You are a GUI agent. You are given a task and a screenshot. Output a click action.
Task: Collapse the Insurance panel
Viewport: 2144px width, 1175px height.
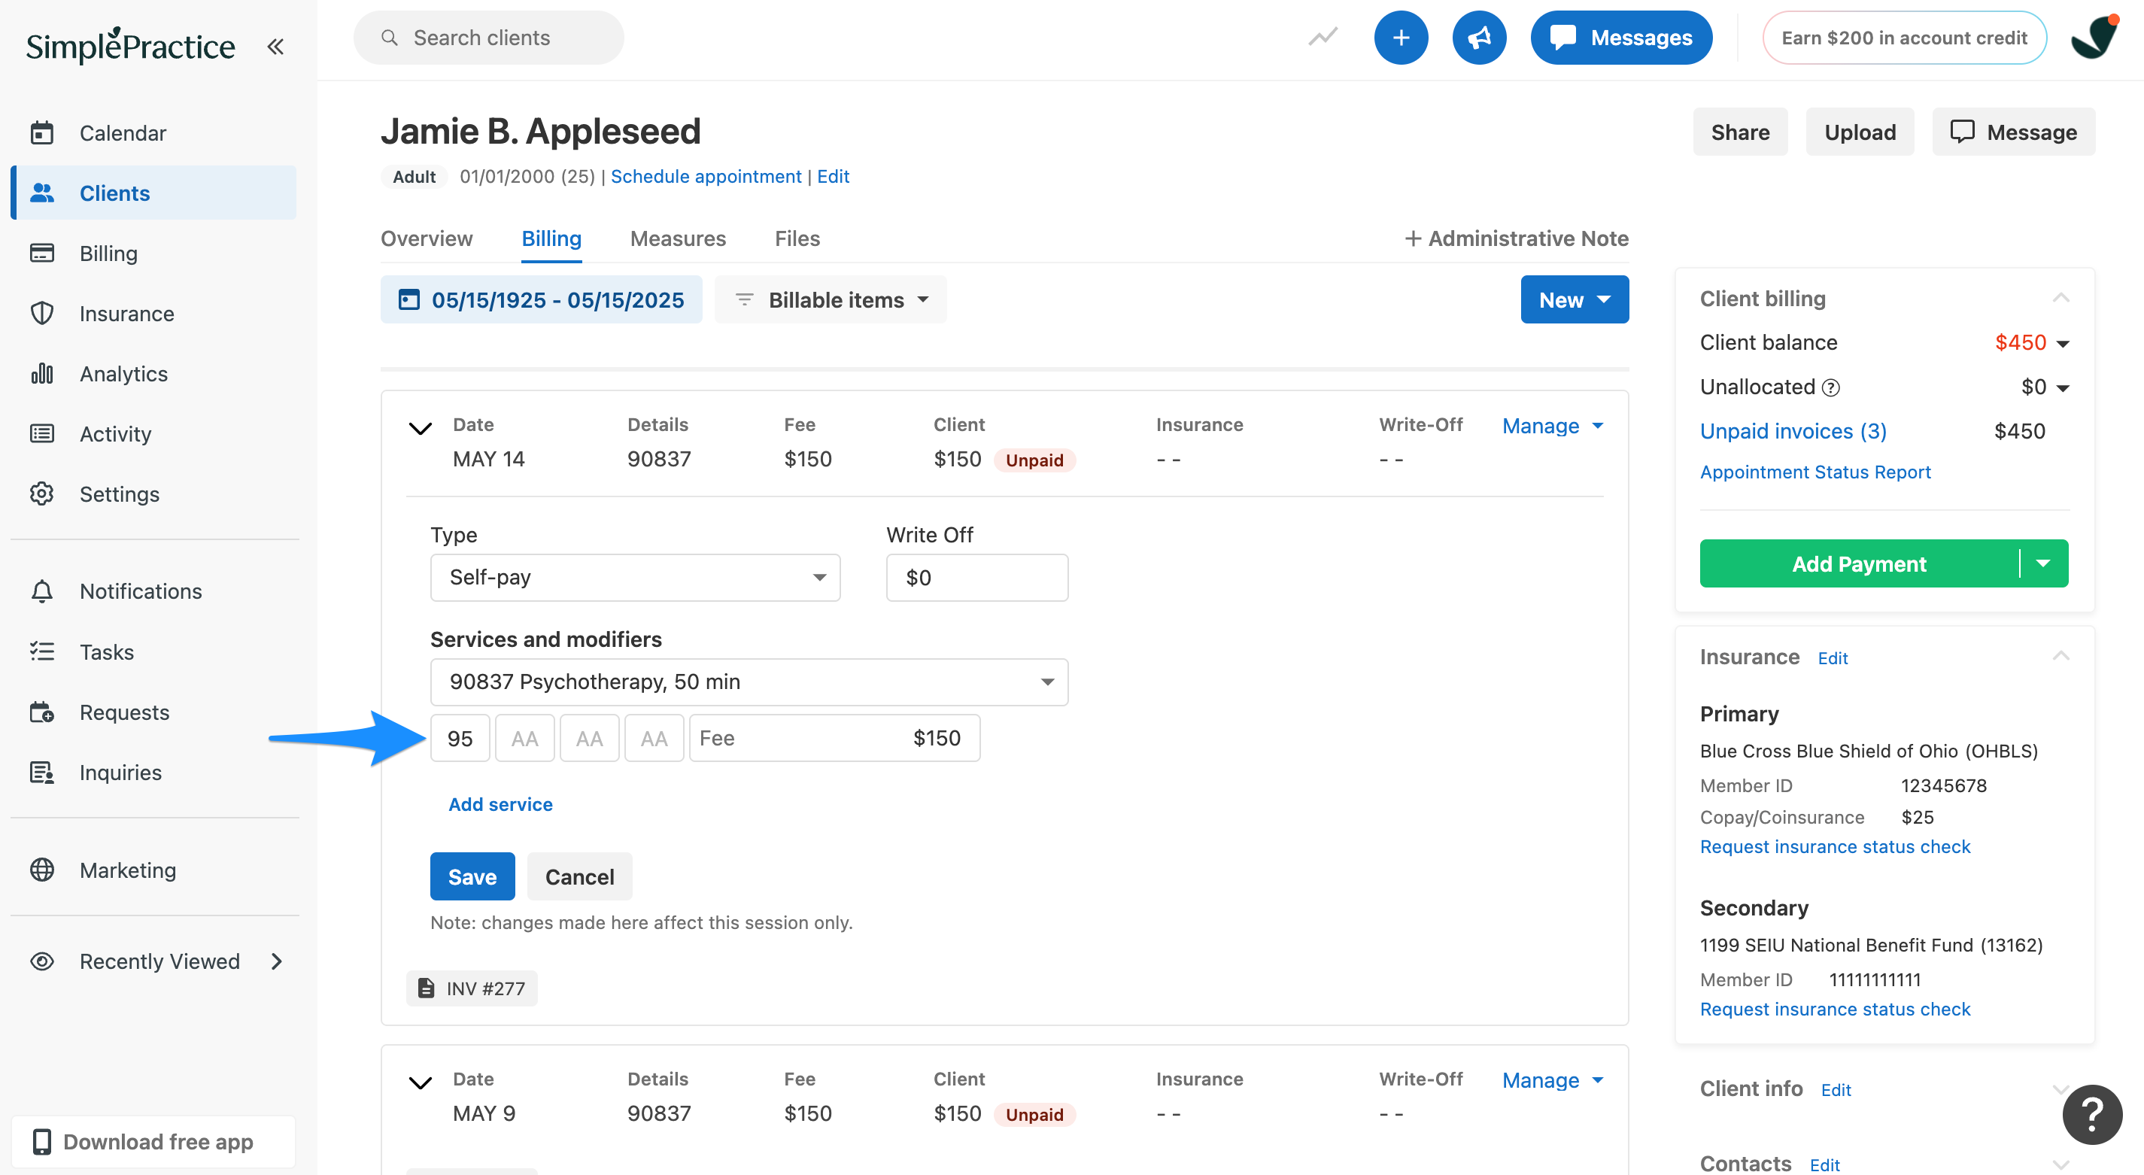click(x=2060, y=657)
